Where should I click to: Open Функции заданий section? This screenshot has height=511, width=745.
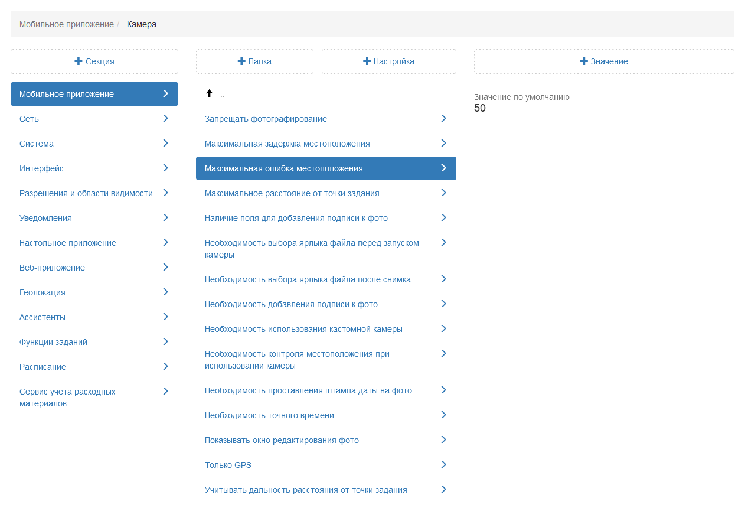point(94,342)
